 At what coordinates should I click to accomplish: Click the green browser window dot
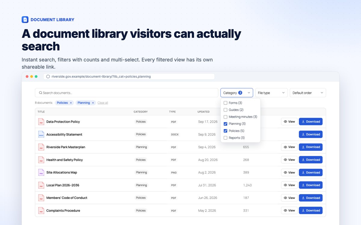point(36,76)
